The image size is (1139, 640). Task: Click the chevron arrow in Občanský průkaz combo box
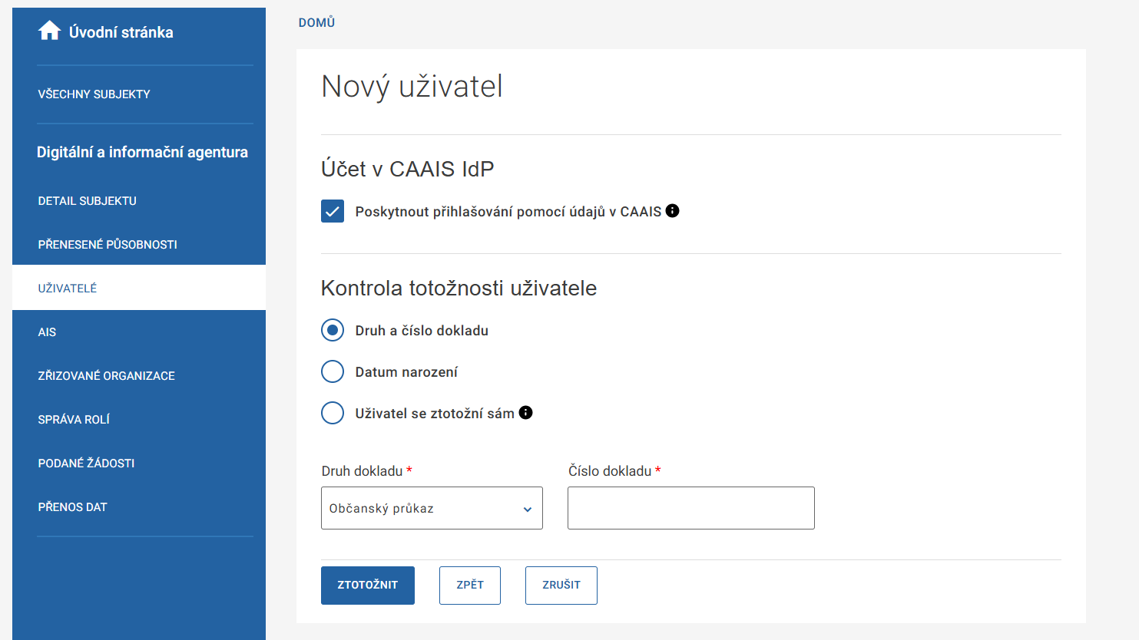tap(528, 509)
